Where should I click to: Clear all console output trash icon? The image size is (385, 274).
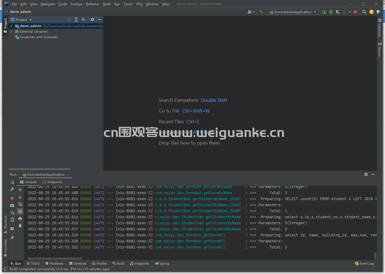[x=20, y=226]
